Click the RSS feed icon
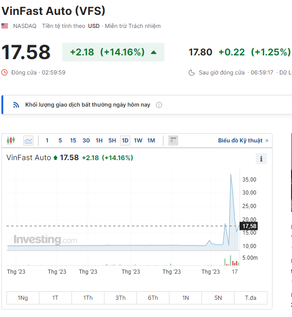 16,105
